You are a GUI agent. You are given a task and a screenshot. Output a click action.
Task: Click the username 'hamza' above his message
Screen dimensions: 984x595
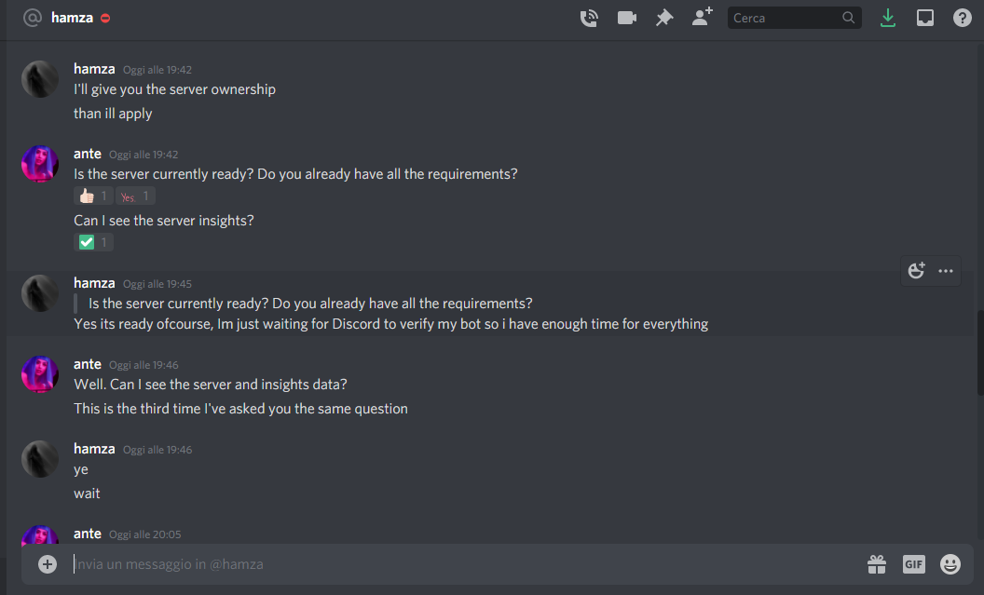click(x=94, y=282)
